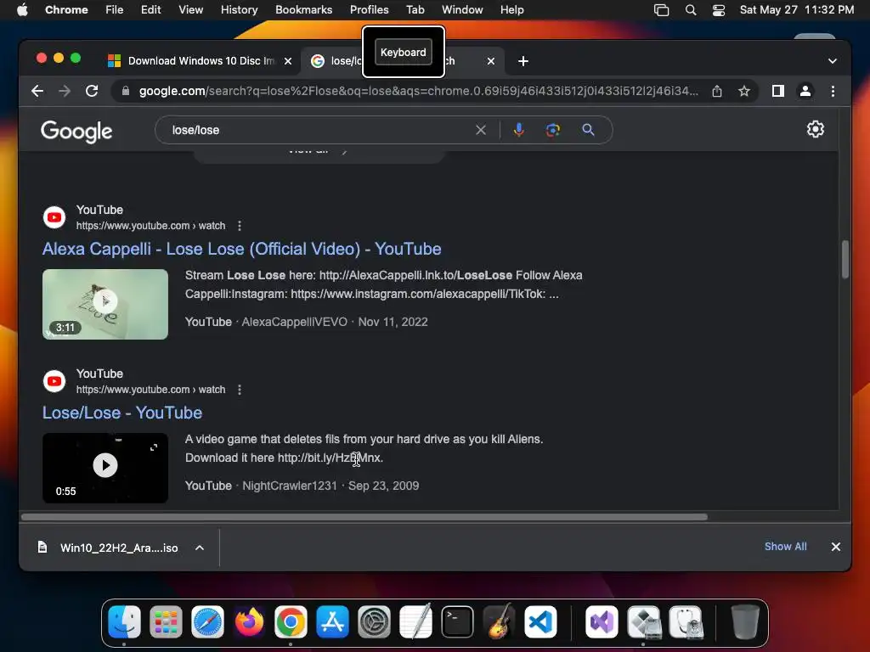Search by image with Google Lens

(x=552, y=130)
